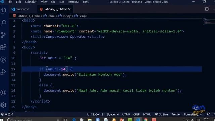The width and height of the screenshot is (215, 121).
Task: Click the VS Code taskbar icon
Action: 138,120
